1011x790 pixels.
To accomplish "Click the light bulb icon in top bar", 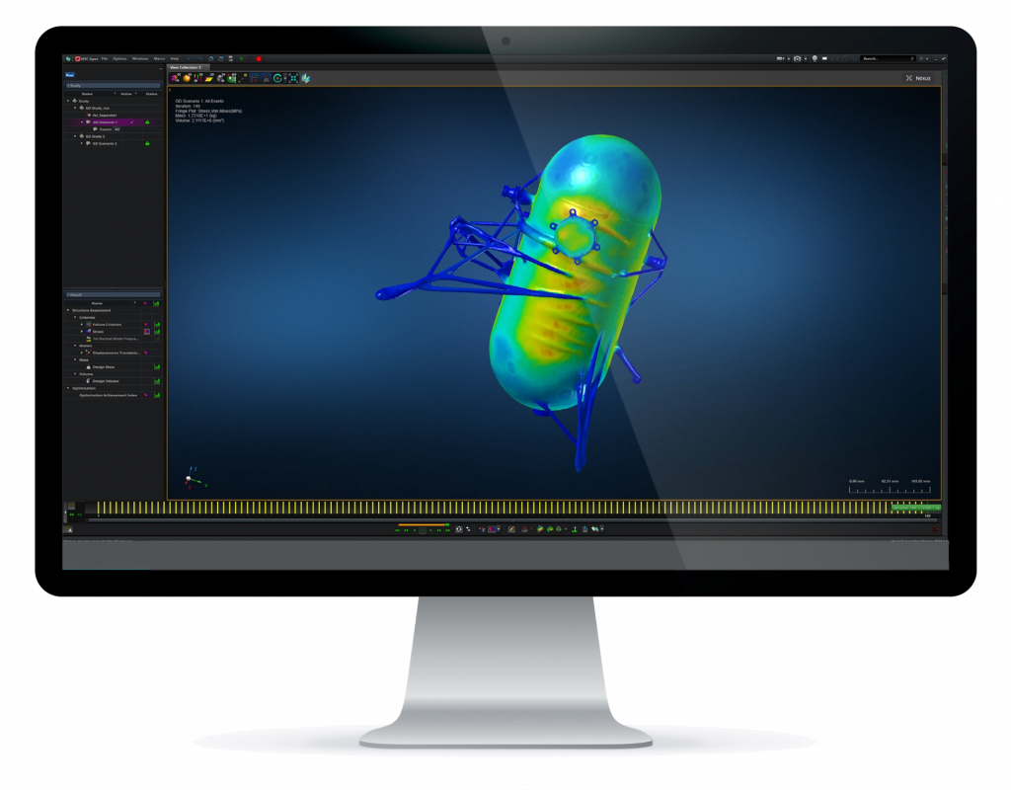I will pyautogui.click(x=815, y=58).
